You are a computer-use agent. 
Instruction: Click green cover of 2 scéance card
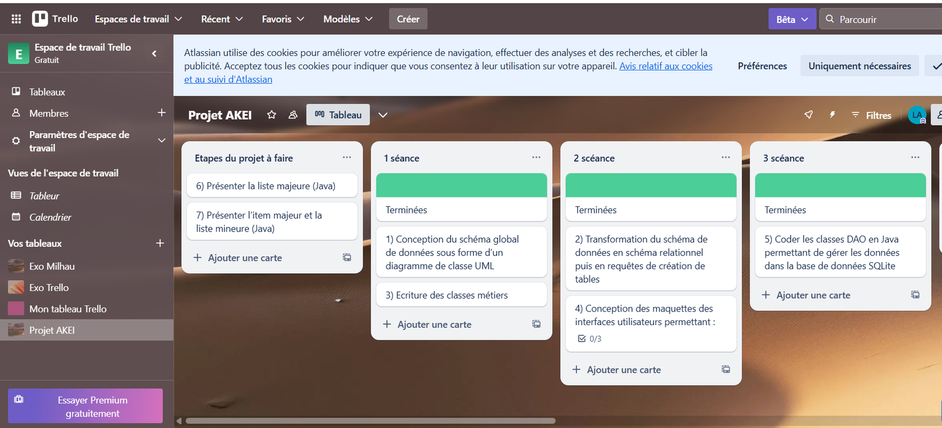tap(651, 185)
